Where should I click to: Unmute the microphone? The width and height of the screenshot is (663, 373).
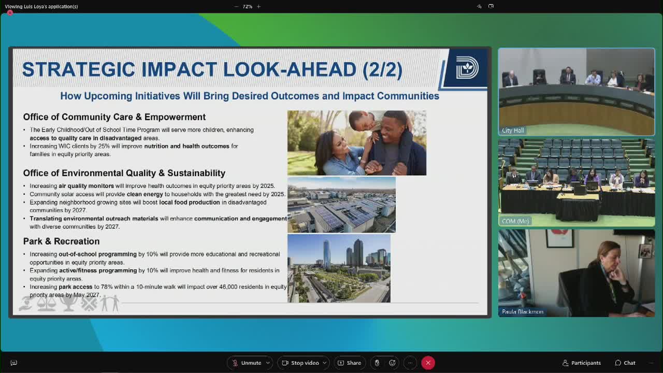(x=247, y=363)
